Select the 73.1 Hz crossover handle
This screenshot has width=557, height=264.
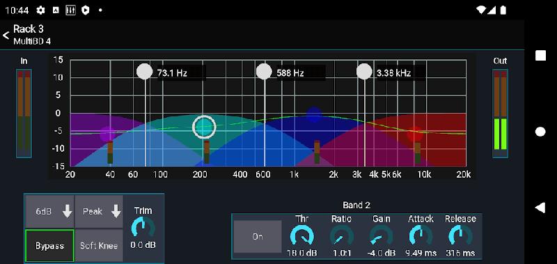pyautogui.click(x=144, y=72)
